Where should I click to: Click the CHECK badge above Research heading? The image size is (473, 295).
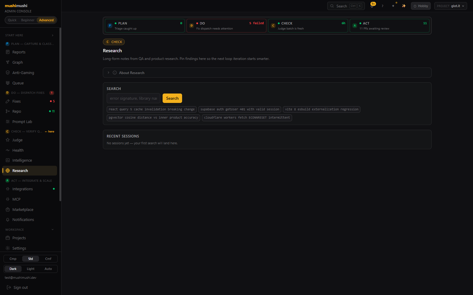(x=114, y=42)
